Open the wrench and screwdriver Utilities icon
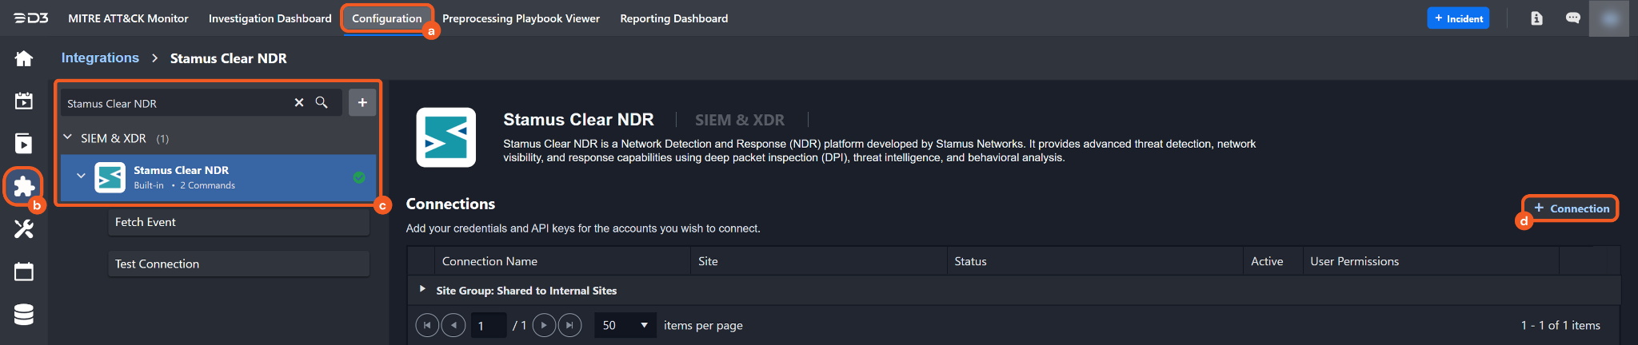This screenshot has width=1638, height=345. coord(24,229)
